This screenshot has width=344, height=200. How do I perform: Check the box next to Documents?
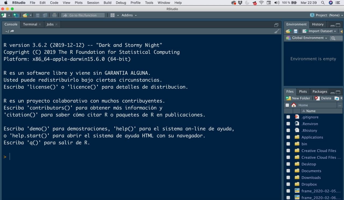288,171
